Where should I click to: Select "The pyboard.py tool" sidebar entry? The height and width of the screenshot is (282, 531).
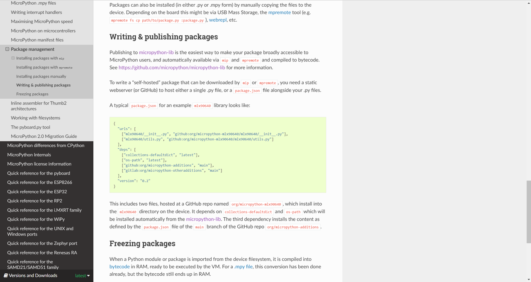(31, 127)
